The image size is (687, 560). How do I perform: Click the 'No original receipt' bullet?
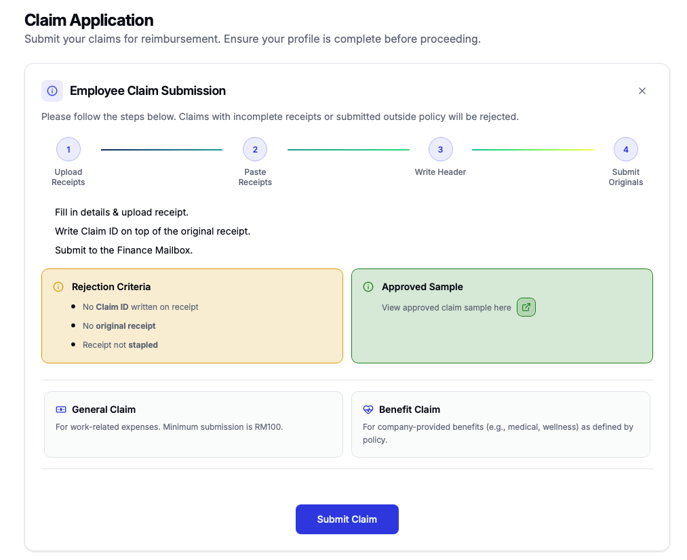pos(119,325)
